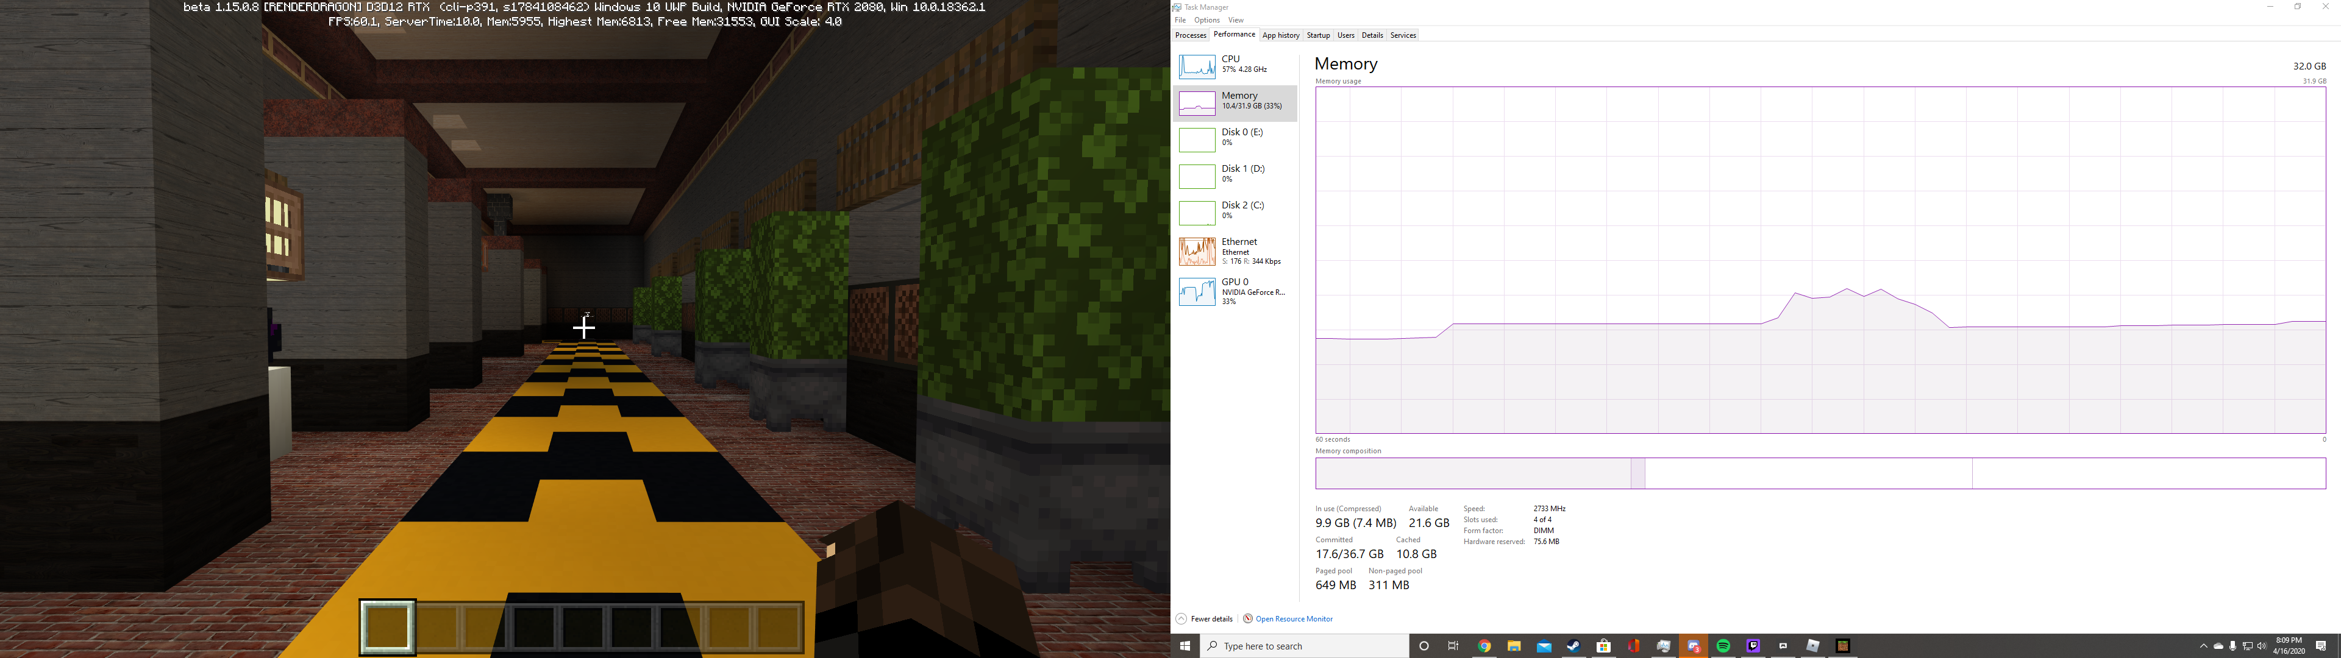
Task: Switch to the Processes tab
Action: (1189, 35)
